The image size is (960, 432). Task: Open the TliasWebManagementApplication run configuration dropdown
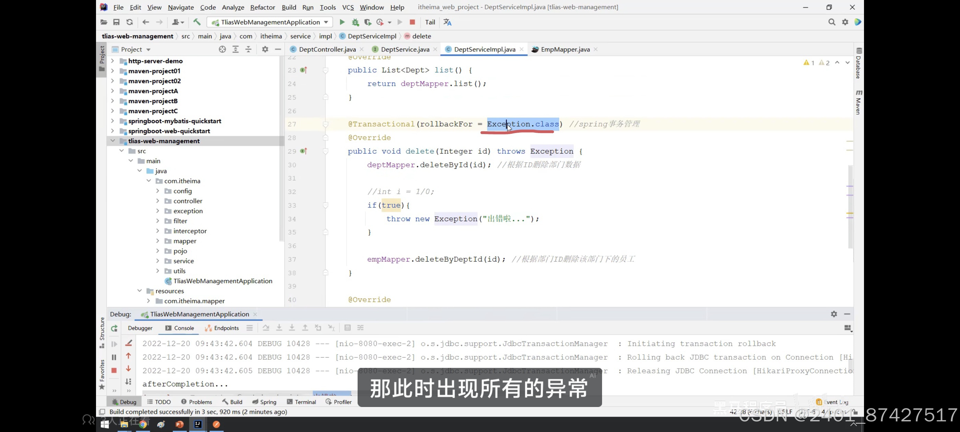[270, 22]
